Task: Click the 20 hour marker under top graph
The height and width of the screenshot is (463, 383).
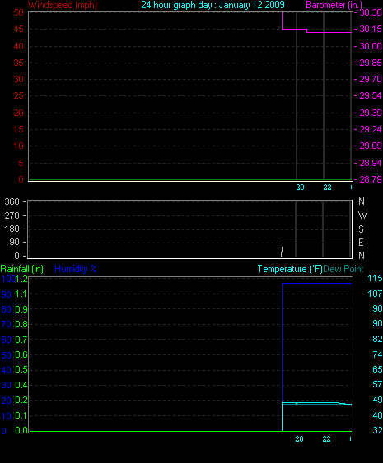Action: pyautogui.click(x=300, y=188)
